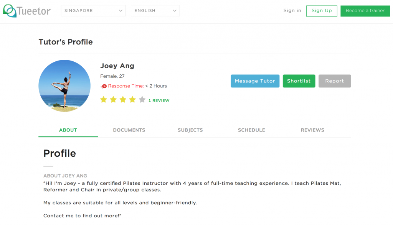Click the fourth yellow rating star
This screenshot has width=393, height=225.
point(132,100)
